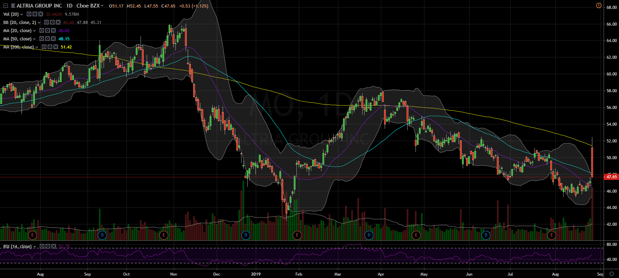This screenshot has height=278, width=619.
Task: Click the ALTRIA GROUP INC symbol title
Action: [x=39, y=6]
